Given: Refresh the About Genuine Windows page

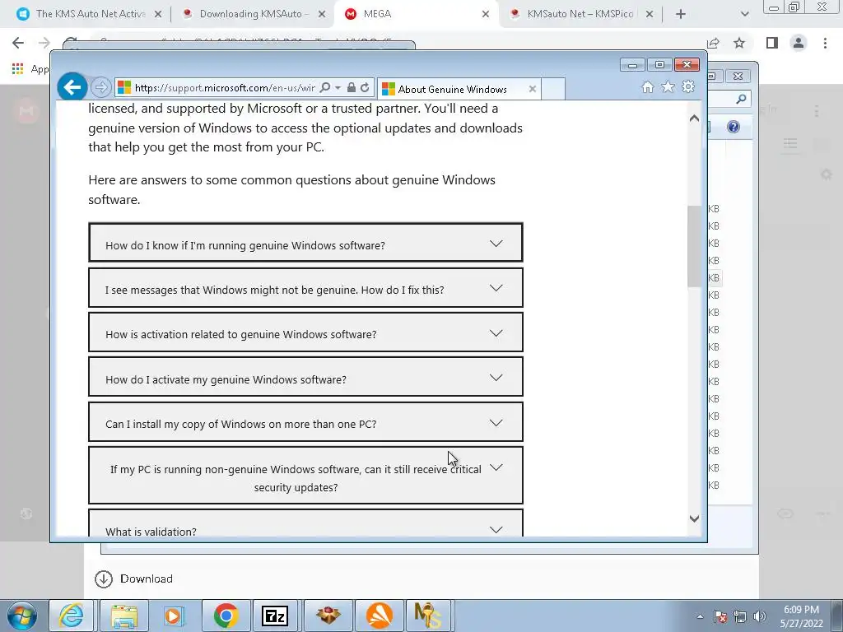Looking at the screenshot, I should [365, 87].
